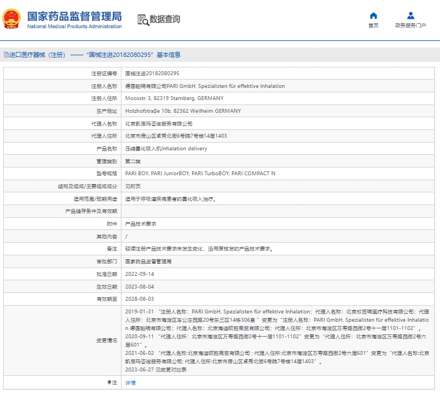Select 见附页 in structure row
The width and height of the screenshot is (440, 393).
(132, 186)
